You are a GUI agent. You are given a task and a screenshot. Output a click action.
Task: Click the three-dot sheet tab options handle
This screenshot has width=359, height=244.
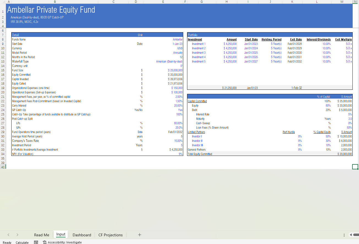click(x=344, y=235)
